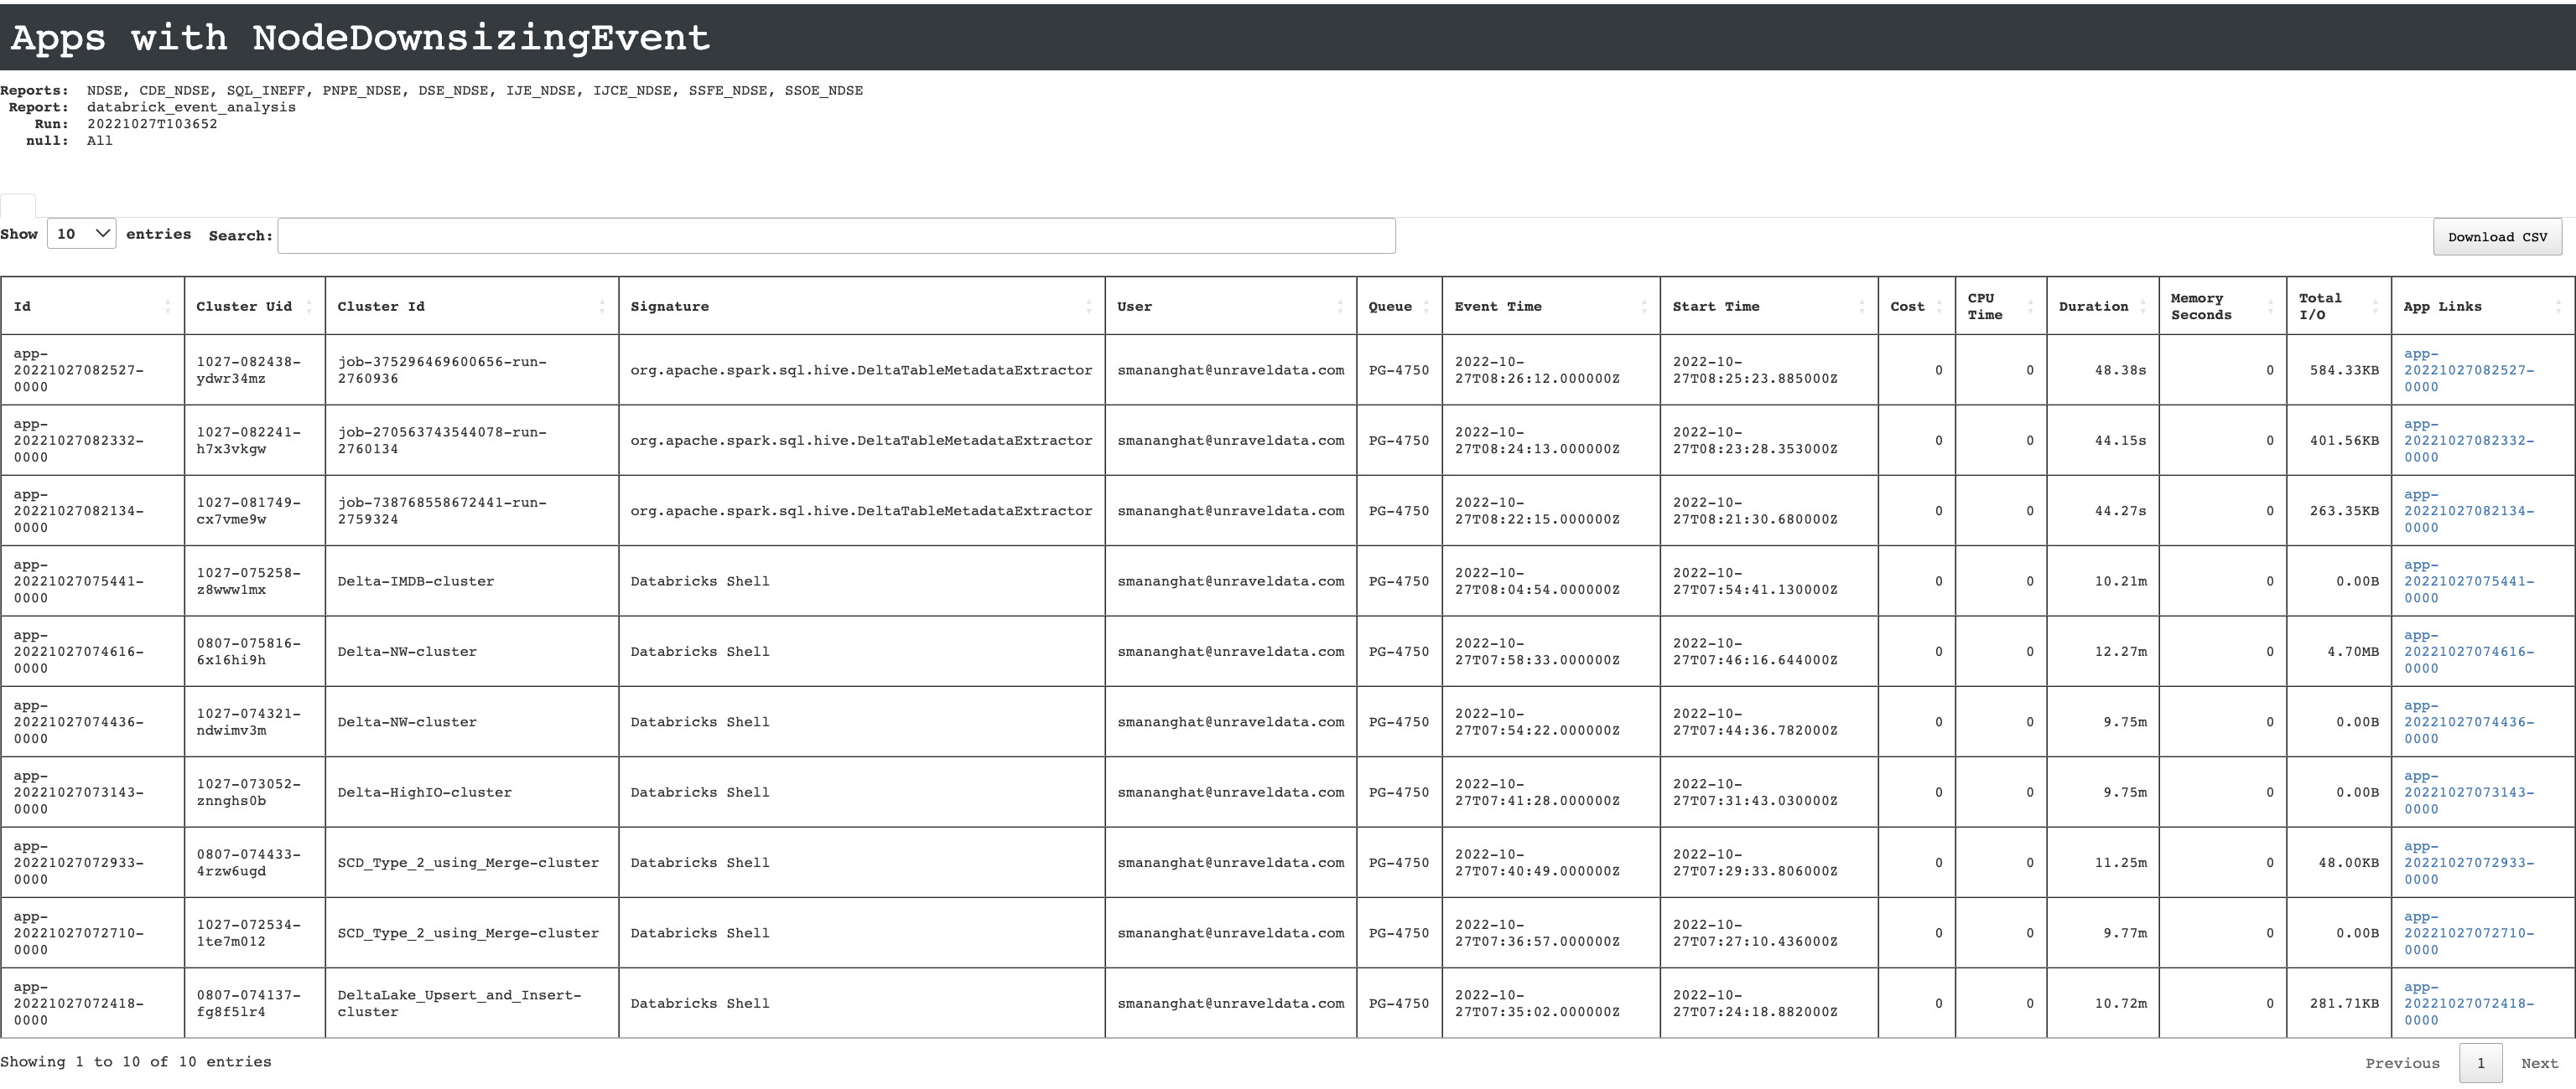Open the Show entries count dropdown

pyautogui.click(x=82, y=234)
